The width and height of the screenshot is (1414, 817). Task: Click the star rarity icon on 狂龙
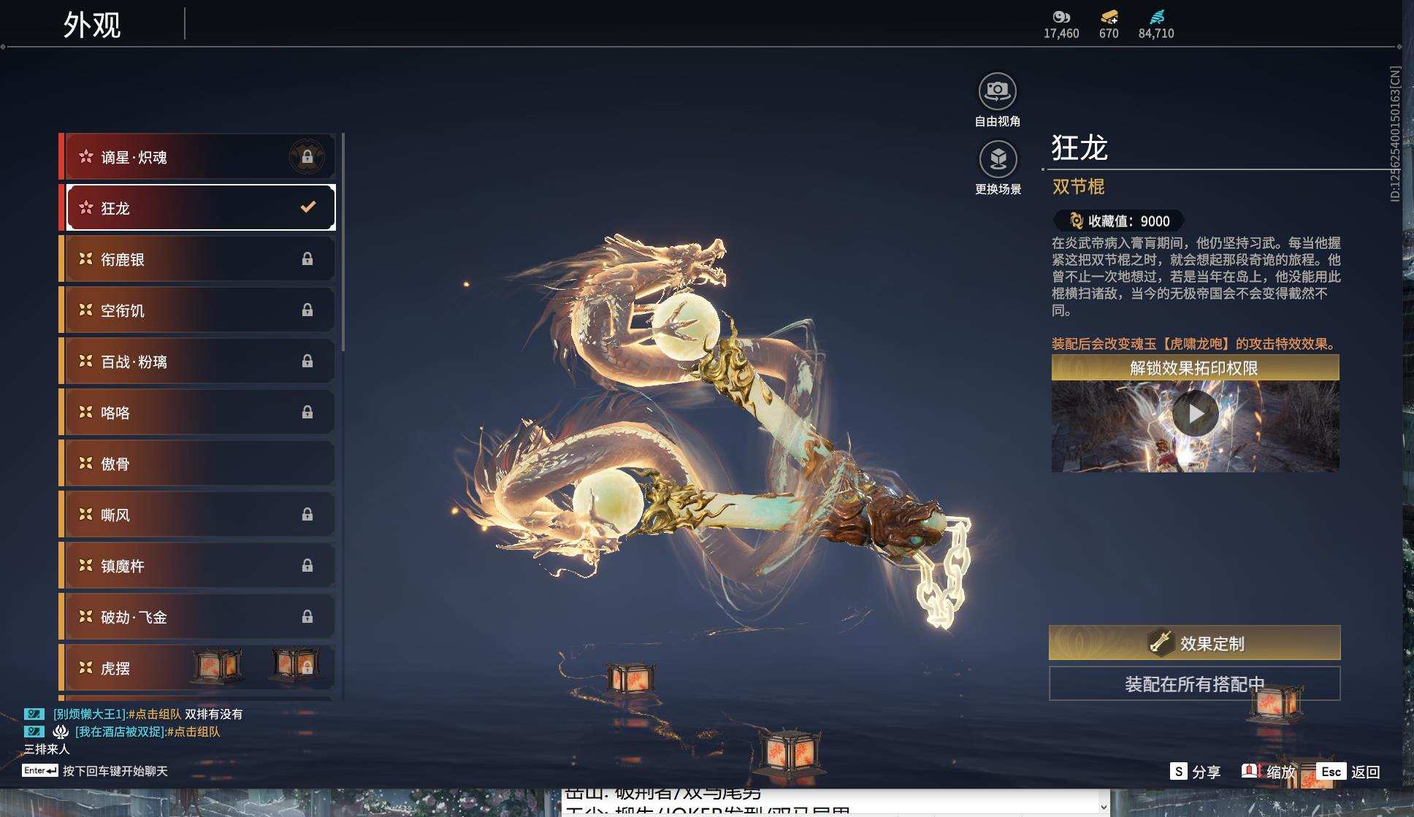pyautogui.click(x=85, y=207)
